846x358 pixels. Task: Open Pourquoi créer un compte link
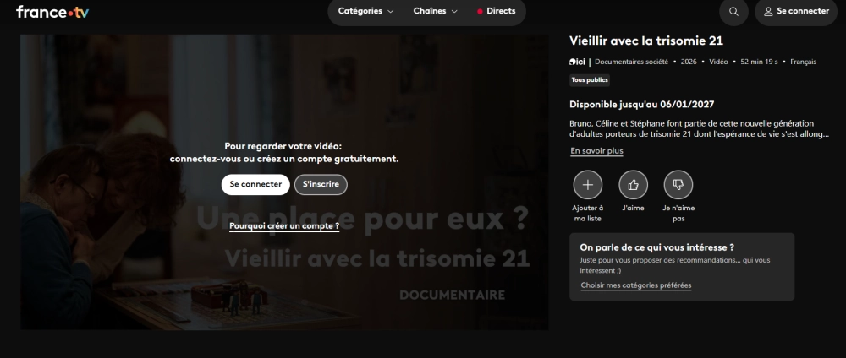pyautogui.click(x=284, y=226)
